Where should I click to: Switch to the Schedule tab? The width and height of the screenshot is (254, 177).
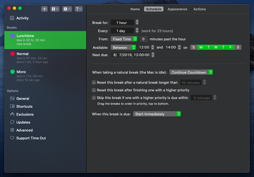click(x=154, y=9)
